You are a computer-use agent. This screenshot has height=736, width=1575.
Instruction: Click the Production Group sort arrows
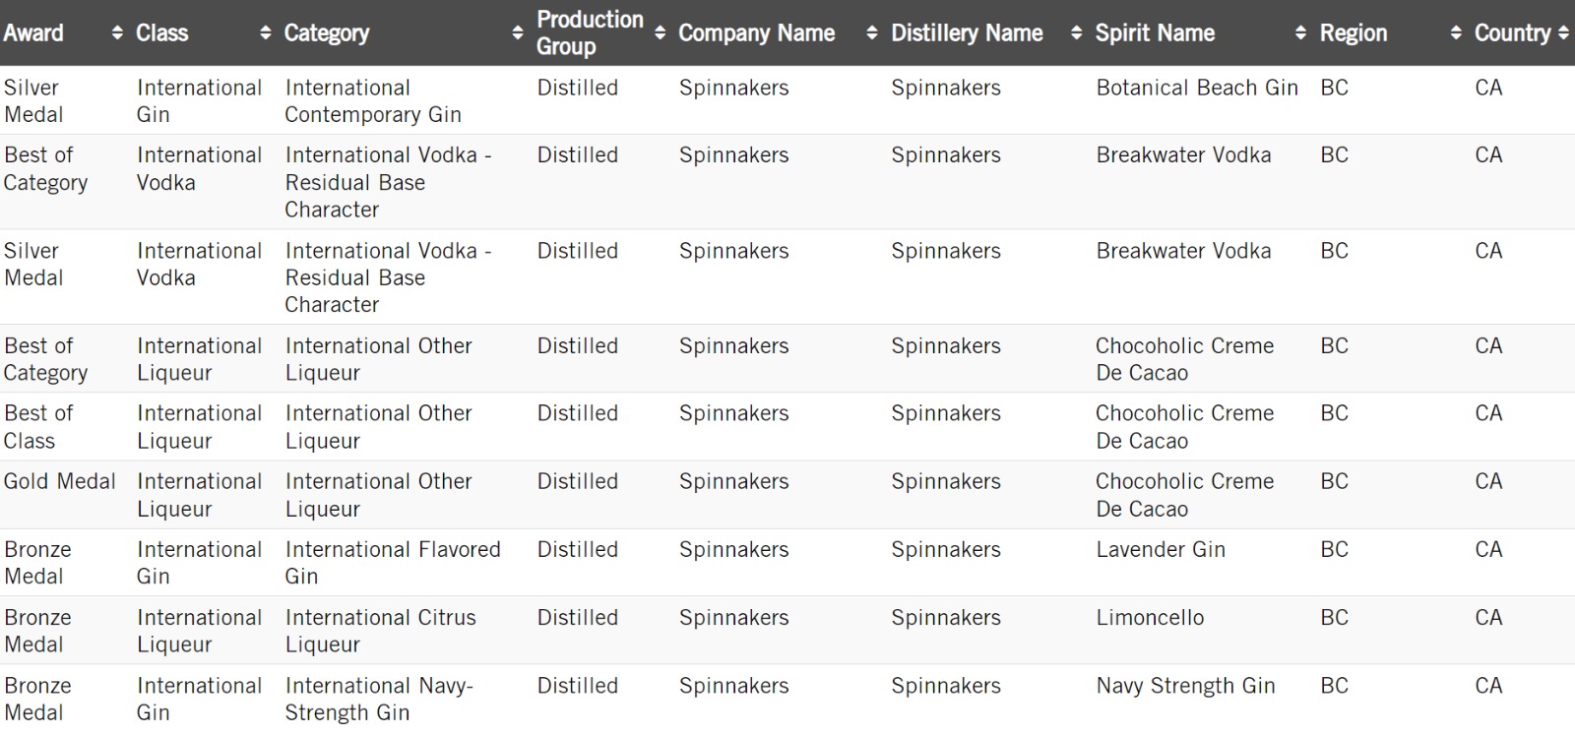[660, 33]
